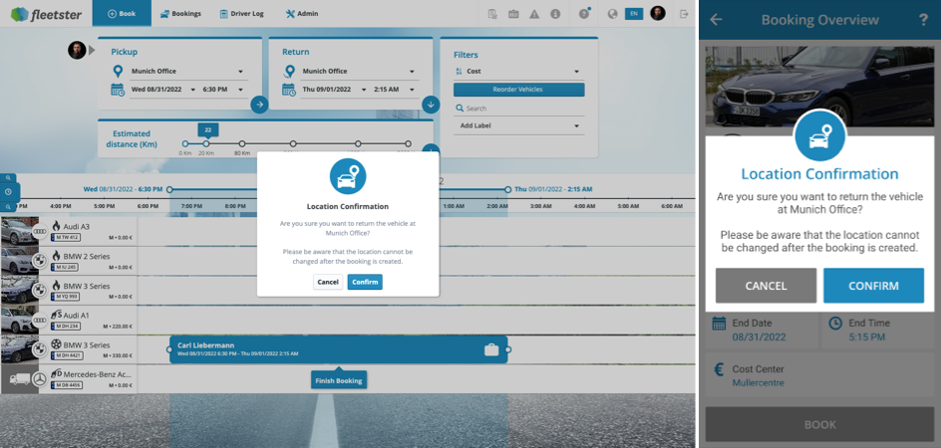Open the return time 2:15 AM dropdown

(x=394, y=90)
